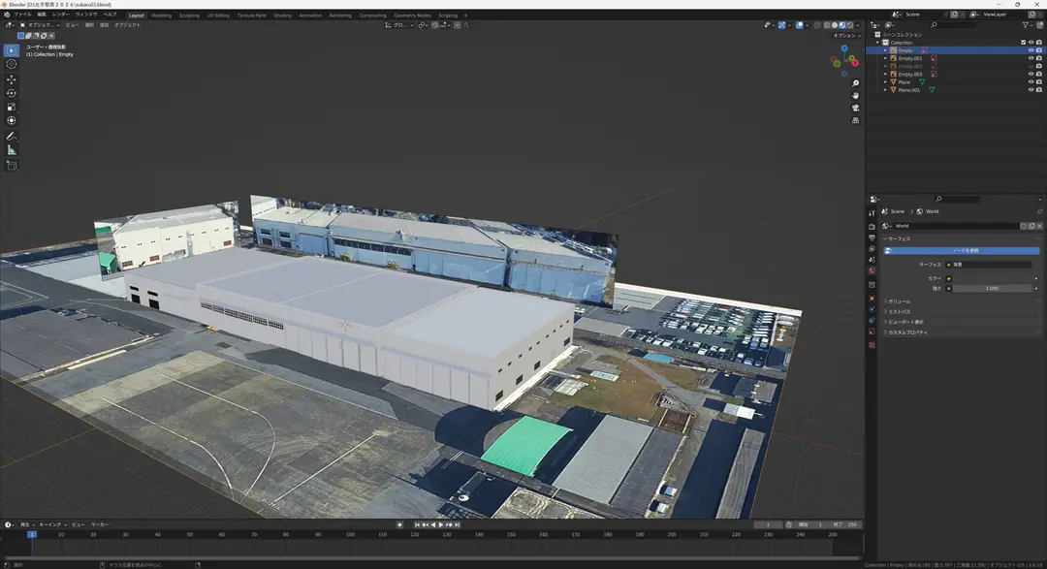Expand the ミストパス panel

899,311
